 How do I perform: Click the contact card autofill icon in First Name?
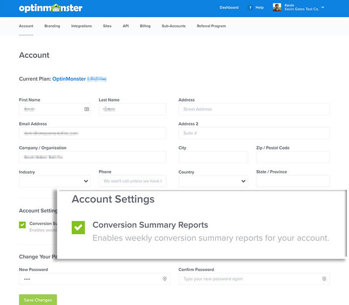click(86, 109)
